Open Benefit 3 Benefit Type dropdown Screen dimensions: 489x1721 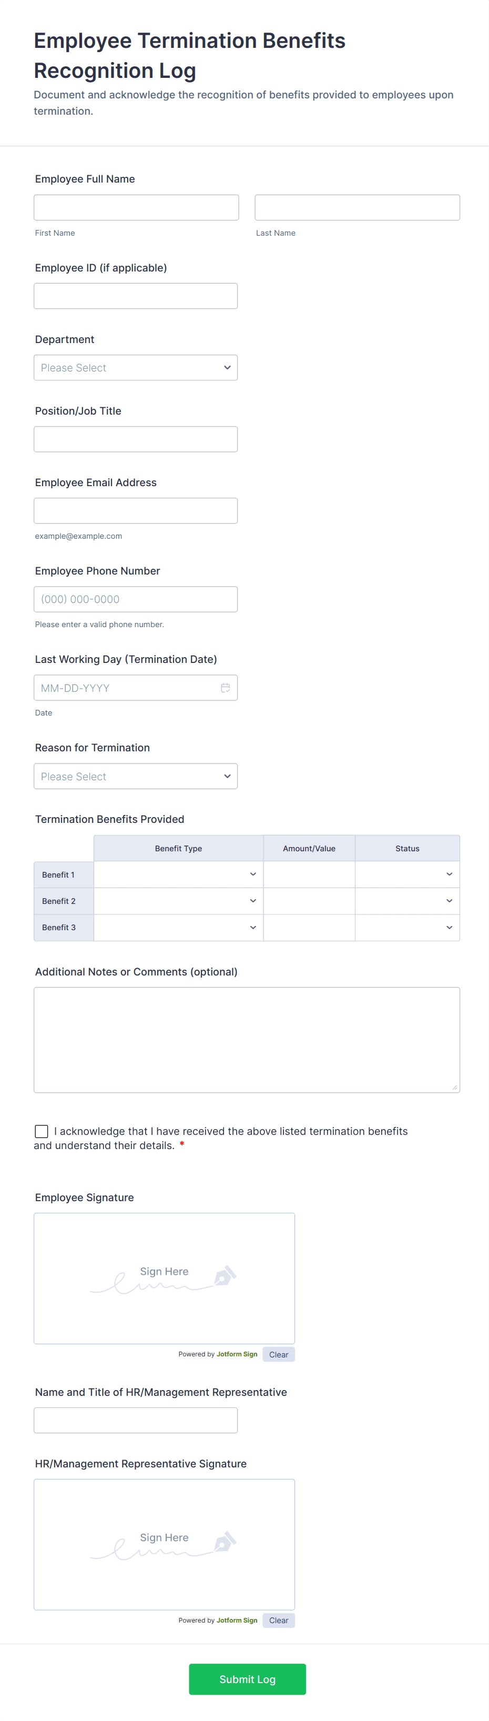pos(178,927)
